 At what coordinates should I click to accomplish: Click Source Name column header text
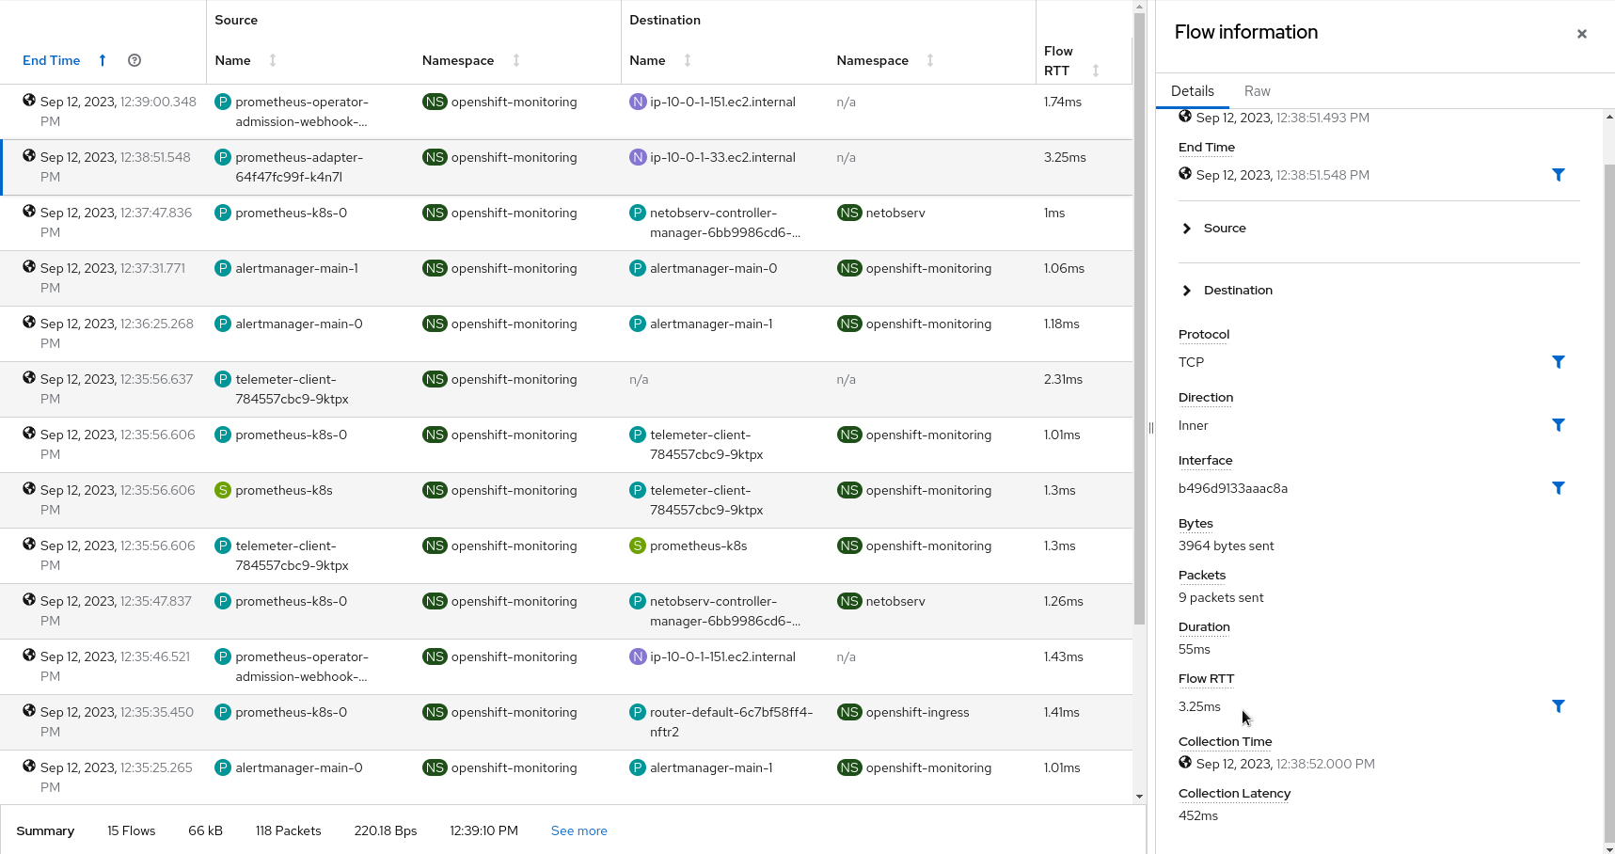232,60
